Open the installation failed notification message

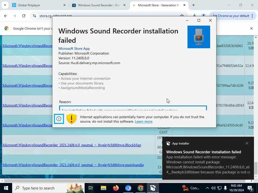click(208, 162)
